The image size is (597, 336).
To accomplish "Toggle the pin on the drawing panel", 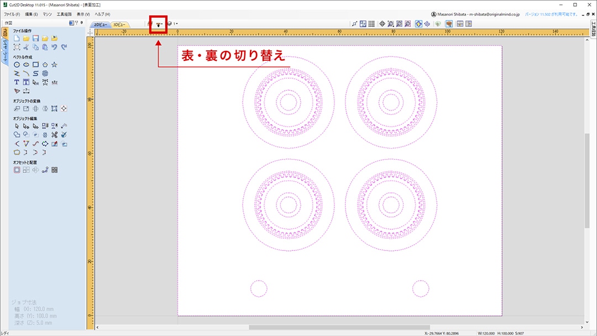I will tap(82, 23).
